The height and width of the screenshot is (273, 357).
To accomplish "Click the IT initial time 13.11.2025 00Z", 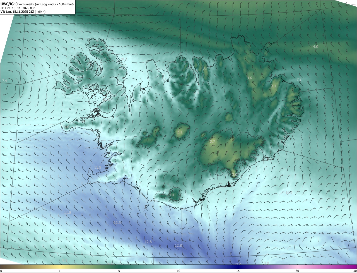I will click(x=18, y=8).
